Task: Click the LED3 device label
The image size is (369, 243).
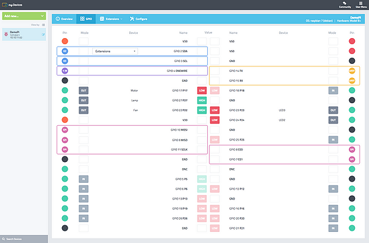Action: pyautogui.click(x=282, y=110)
